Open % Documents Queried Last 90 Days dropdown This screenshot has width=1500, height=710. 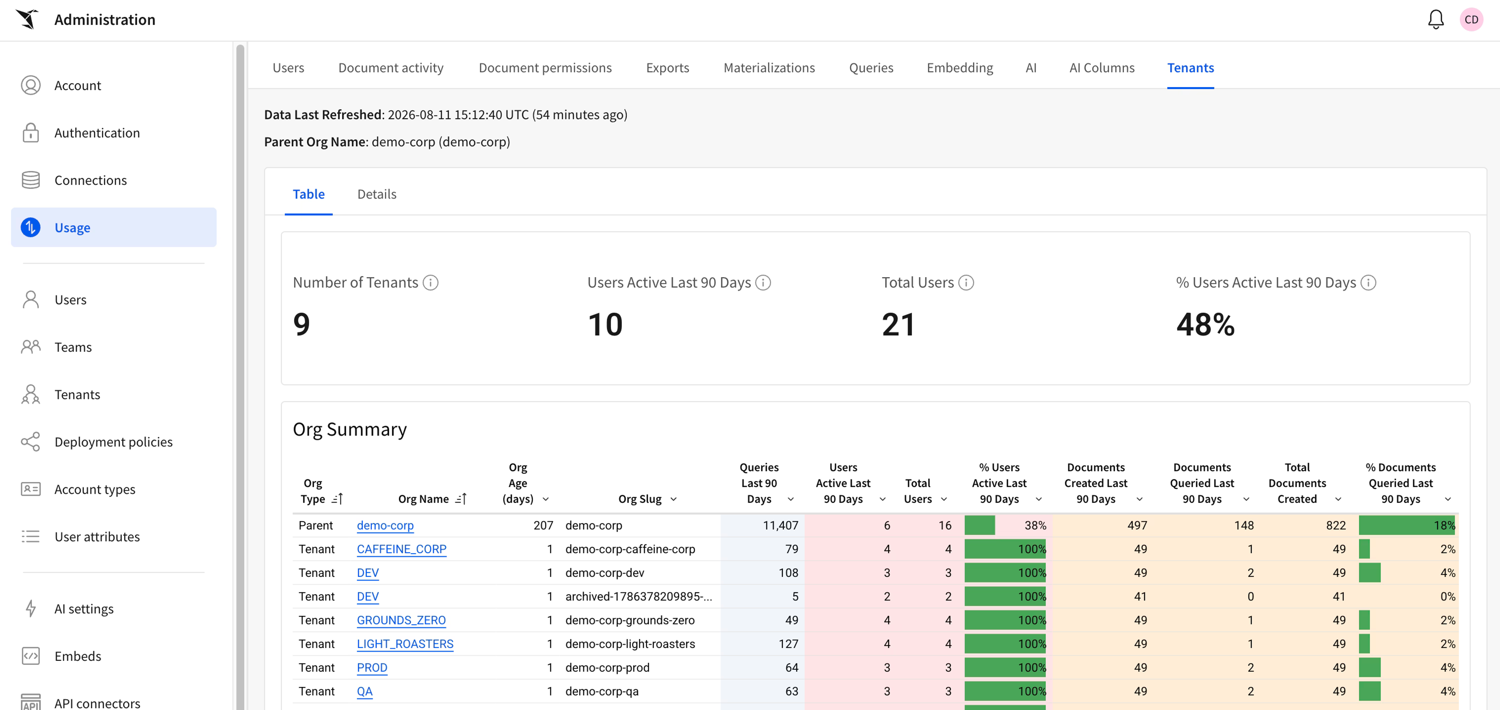[1448, 499]
